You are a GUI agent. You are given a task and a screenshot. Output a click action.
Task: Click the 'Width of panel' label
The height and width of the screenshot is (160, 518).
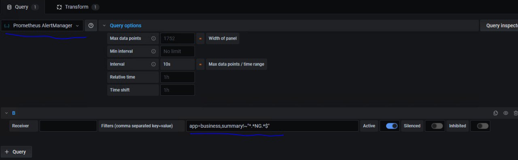[223, 39]
